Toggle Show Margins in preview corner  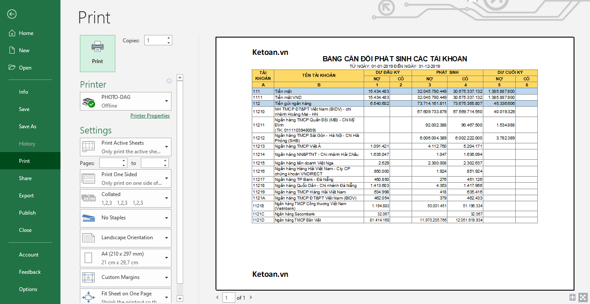572,297
